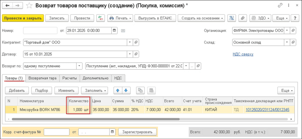Click the copy rows icon in table toolbar
Viewport: 302px width, 139px height.
point(140,90)
